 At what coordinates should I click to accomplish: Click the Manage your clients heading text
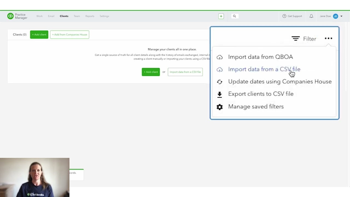(x=172, y=49)
